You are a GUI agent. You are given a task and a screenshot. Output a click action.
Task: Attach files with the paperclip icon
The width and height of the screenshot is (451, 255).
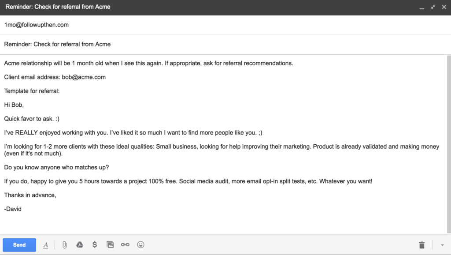64,245
